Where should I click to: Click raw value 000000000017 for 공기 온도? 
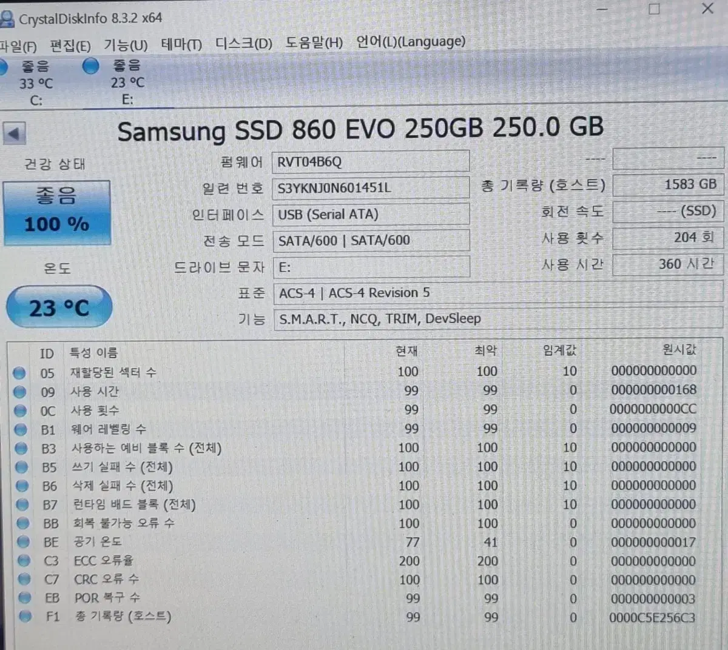(653, 542)
